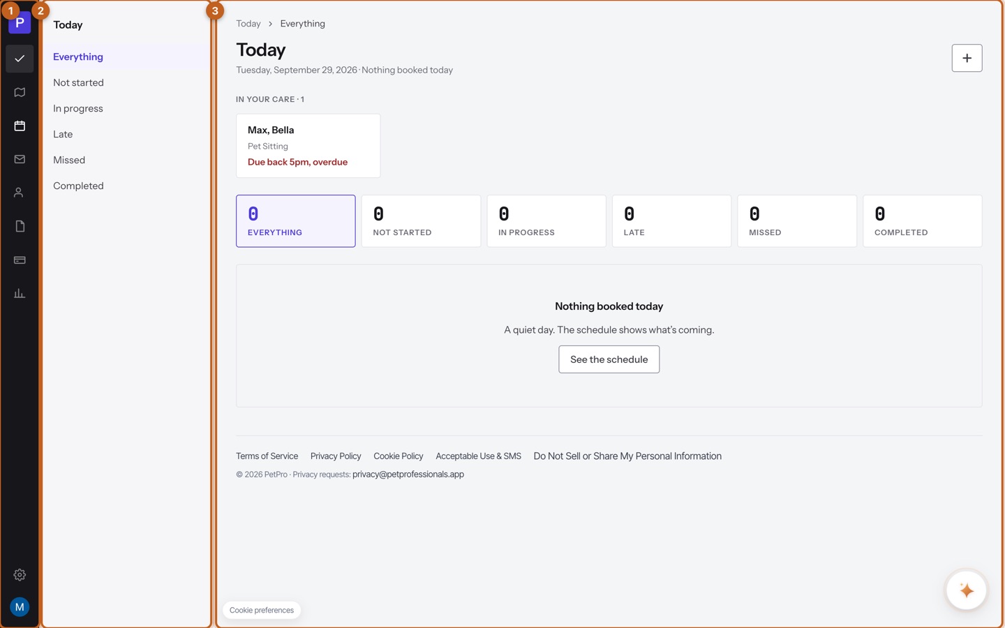Click the 'Nothing booked today' heading

(x=609, y=306)
